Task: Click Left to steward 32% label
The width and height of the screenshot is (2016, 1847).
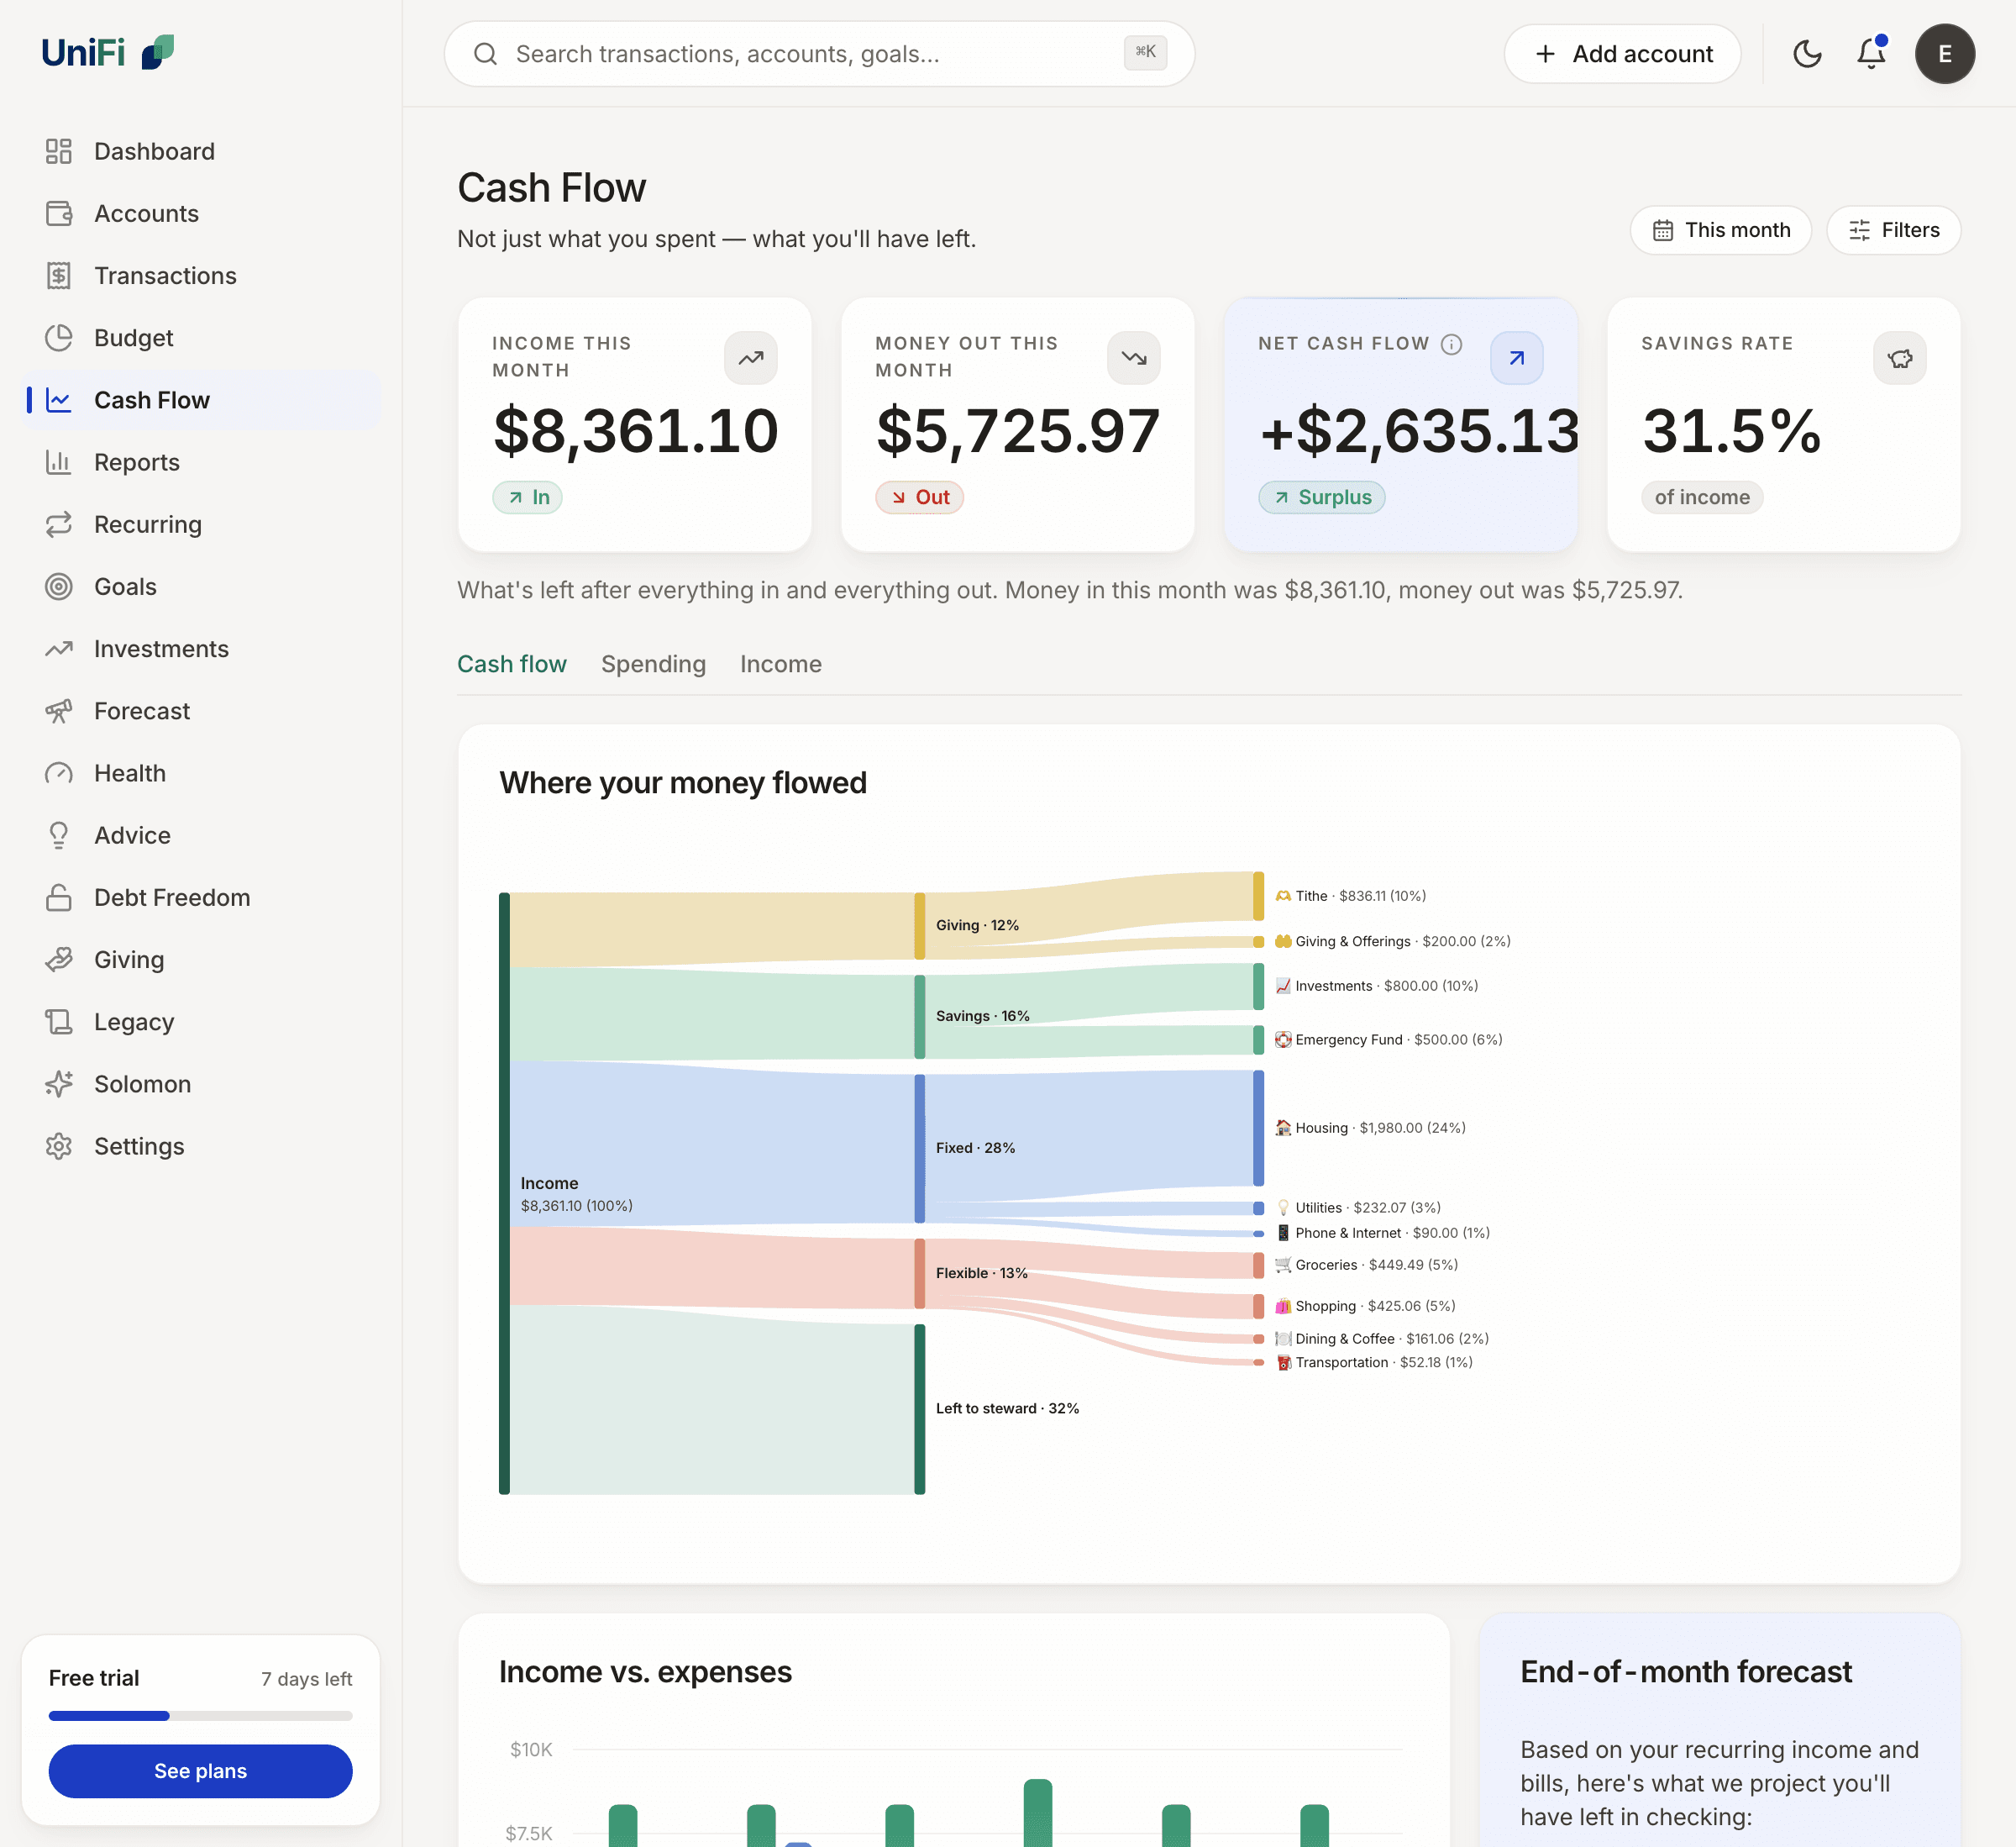Action: (x=1007, y=1408)
